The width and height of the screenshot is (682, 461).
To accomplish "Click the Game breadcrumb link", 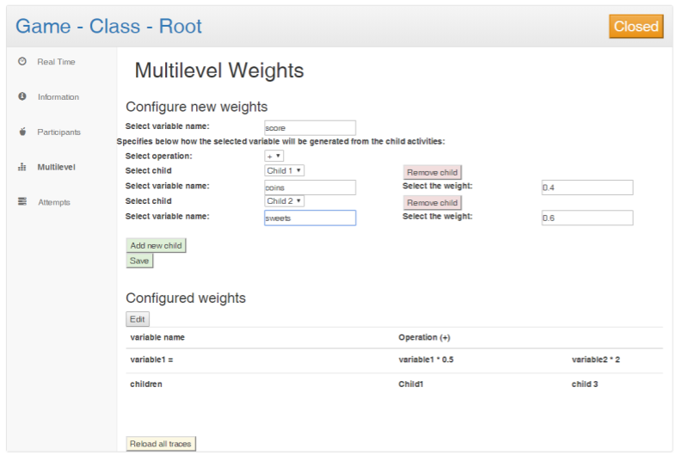I will coord(43,26).
